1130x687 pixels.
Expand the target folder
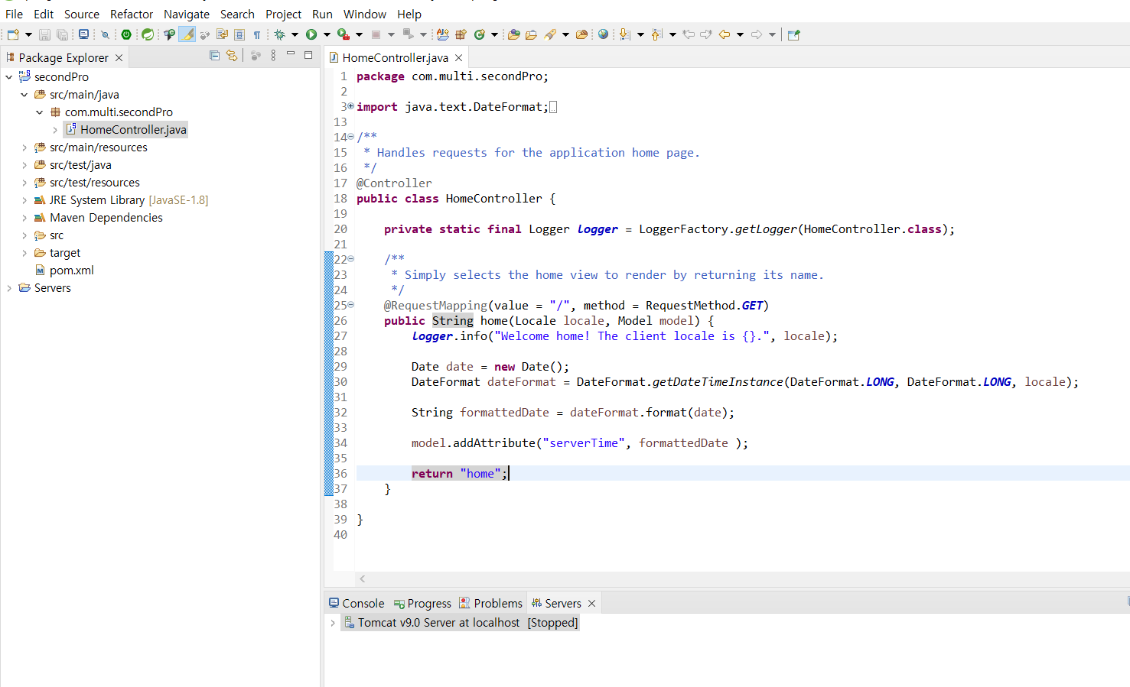[24, 252]
